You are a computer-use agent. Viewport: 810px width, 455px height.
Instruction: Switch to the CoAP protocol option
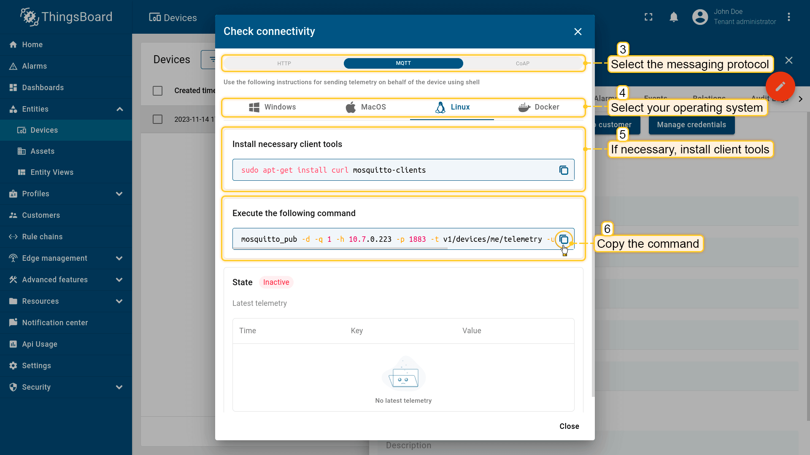[x=522, y=64]
